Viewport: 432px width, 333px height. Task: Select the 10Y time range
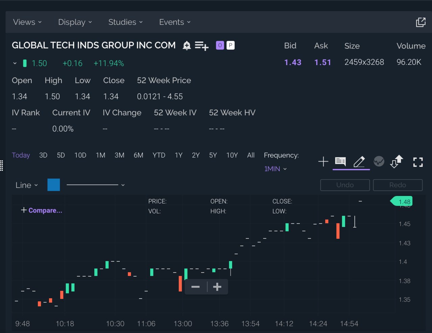click(232, 155)
